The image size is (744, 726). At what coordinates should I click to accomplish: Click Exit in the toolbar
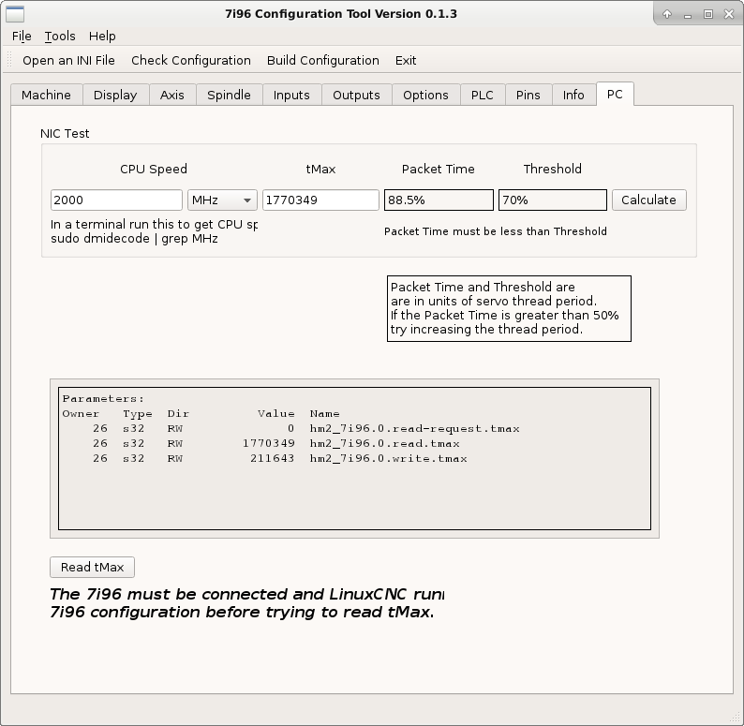click(406, 60)
